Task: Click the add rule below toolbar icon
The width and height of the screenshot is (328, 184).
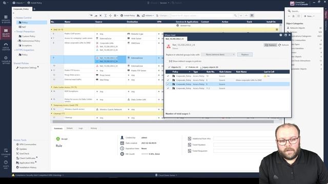Action: click(x=96, y=15)
